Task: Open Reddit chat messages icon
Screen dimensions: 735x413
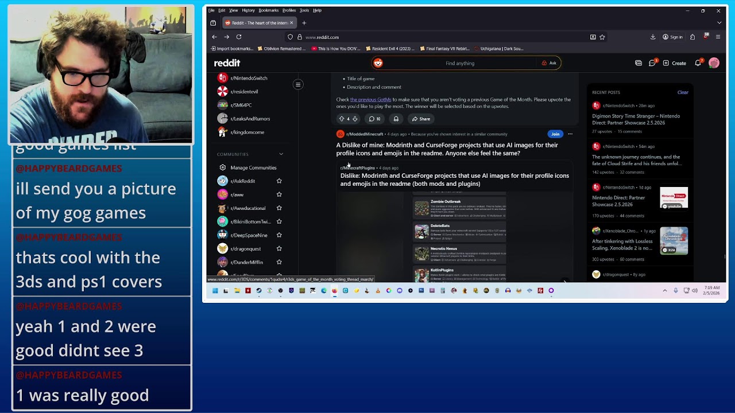Action: pyautogui.click(x=652, y=63)
